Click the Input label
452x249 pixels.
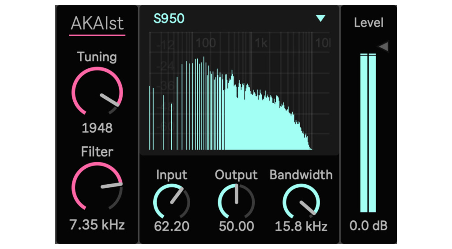click(172, 175)
